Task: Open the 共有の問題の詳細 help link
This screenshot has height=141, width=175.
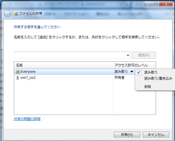Action: click(x=27, y=119)
